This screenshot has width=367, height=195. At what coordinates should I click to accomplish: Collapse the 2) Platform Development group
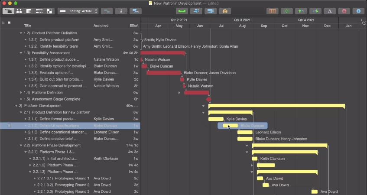click(x=16, y=106)
